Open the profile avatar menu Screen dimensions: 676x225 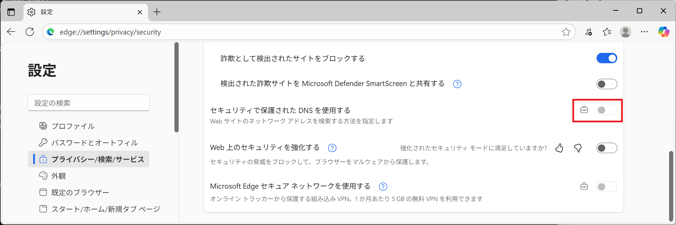tap(625, 32)
